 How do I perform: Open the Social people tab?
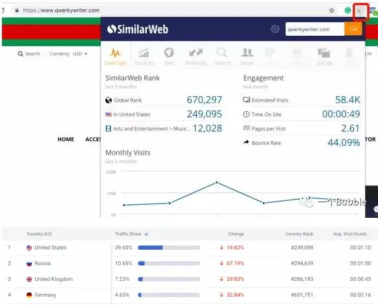pyautogui.click(x=247, y=57)
